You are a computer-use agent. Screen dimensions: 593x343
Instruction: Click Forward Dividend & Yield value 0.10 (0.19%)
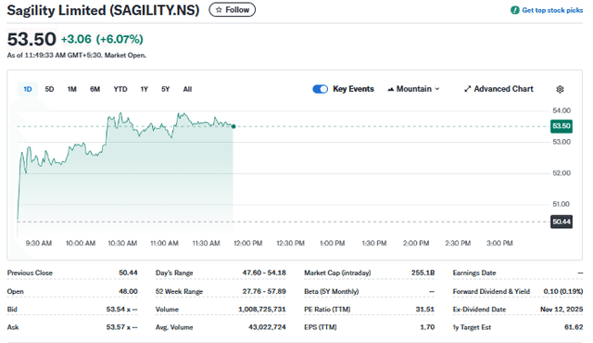click(563, 291)
